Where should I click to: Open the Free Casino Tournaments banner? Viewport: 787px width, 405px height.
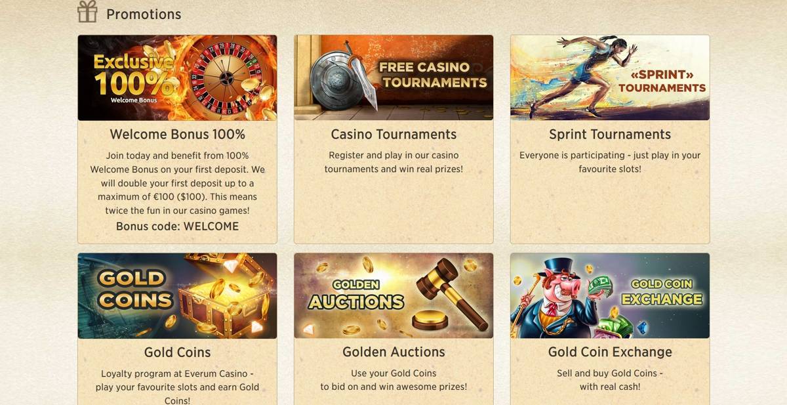click(x=393, y=77)
